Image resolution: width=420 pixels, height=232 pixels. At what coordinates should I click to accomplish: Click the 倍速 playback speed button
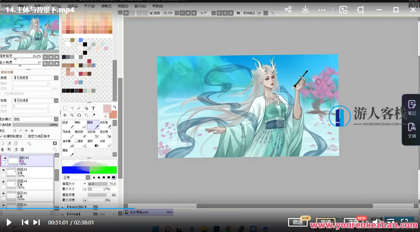click(x=298, y=222)
